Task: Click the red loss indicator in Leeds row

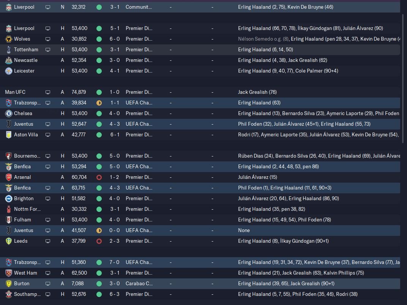Action: point(99,241)
